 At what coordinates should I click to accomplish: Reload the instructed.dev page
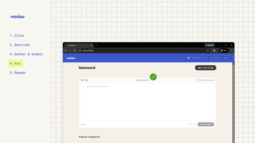pos(75,51)
